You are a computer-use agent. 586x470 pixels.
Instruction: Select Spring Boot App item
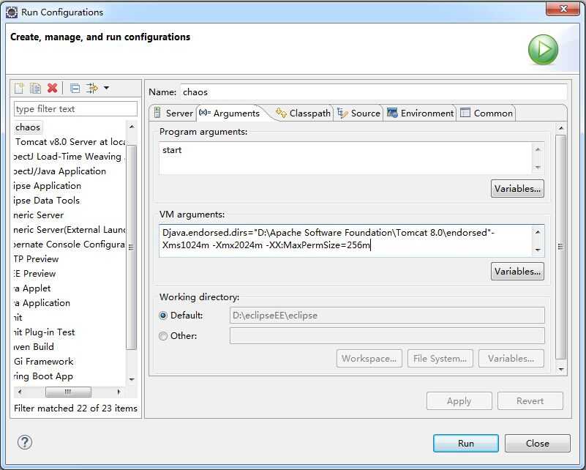[x=43, y=376]
